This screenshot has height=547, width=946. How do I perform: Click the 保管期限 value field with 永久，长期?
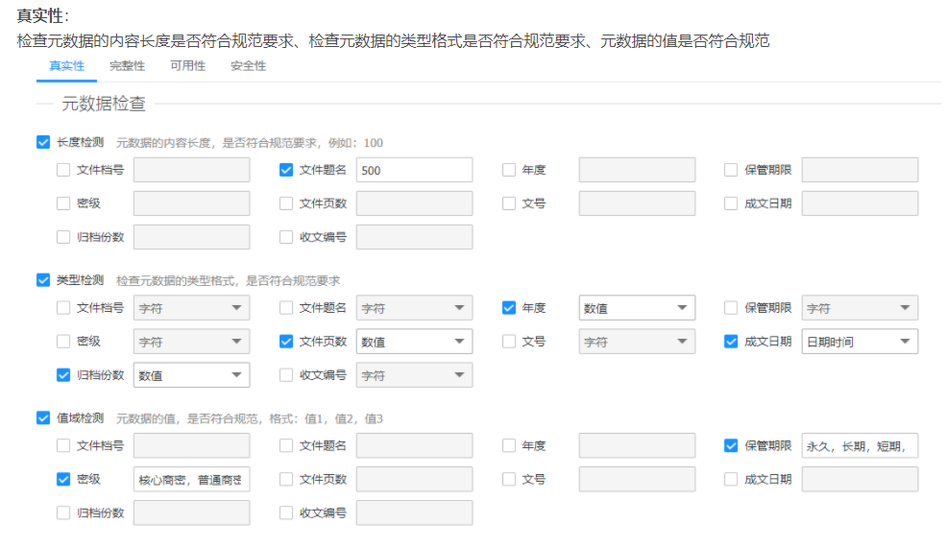coord(860,445)
